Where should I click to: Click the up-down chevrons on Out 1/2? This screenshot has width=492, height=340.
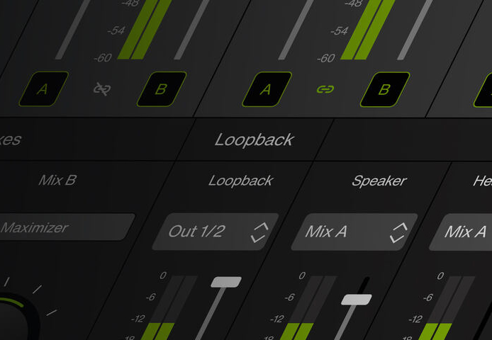tap(259, 232)
